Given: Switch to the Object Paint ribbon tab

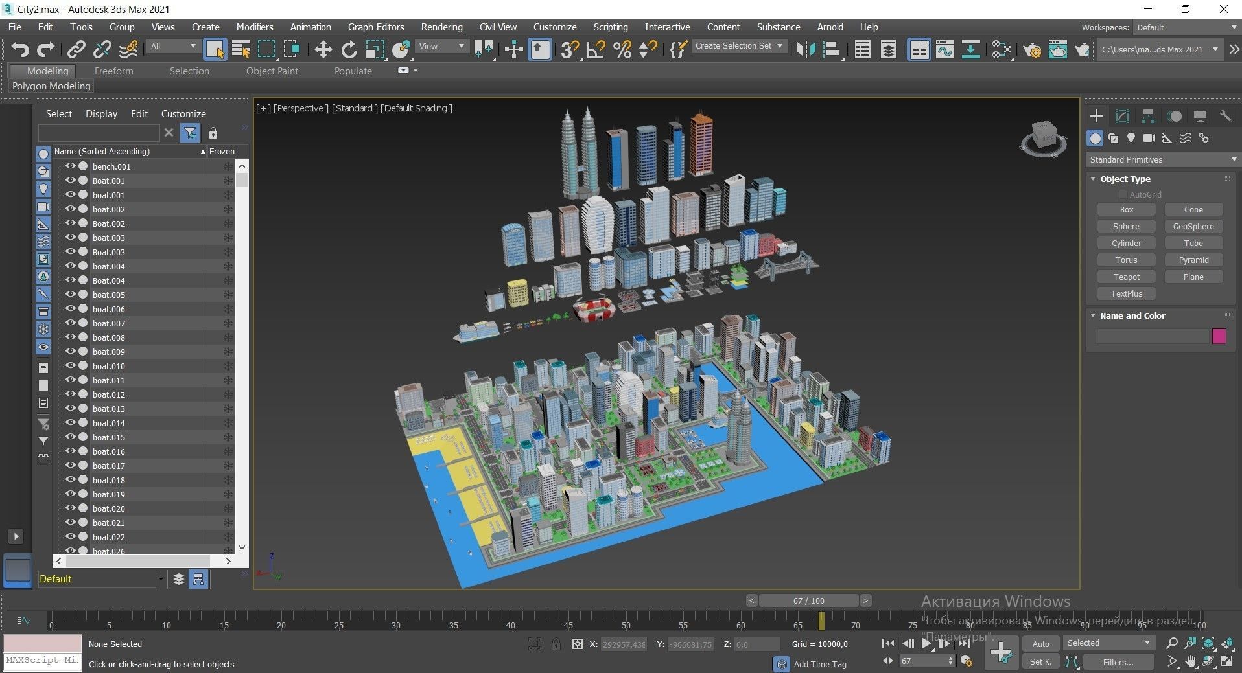Looking at the screenshot, I should [272, 71].
